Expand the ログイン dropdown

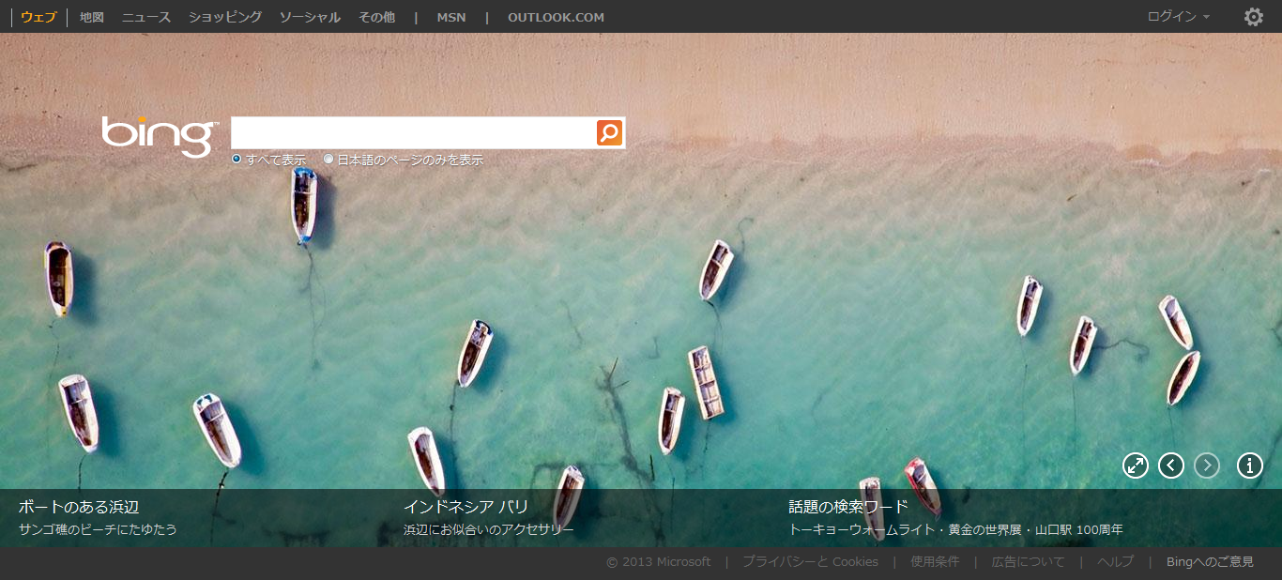coord(1178,17)
